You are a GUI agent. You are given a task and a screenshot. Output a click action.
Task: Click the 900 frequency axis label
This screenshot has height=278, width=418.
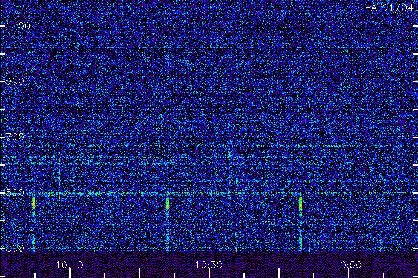(x=15, y=82)
